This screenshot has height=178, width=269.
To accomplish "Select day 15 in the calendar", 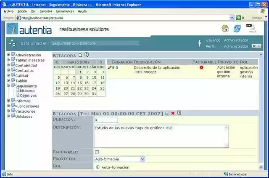I will click(x=79, y=83).
